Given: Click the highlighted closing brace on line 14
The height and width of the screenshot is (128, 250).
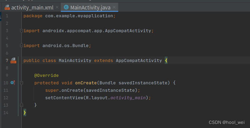Looking at the screenshot, I should 25,112.
